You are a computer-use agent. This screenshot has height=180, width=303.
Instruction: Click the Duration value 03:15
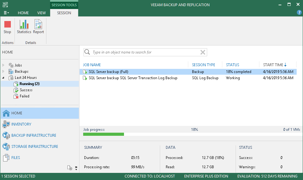click(135, 157)
